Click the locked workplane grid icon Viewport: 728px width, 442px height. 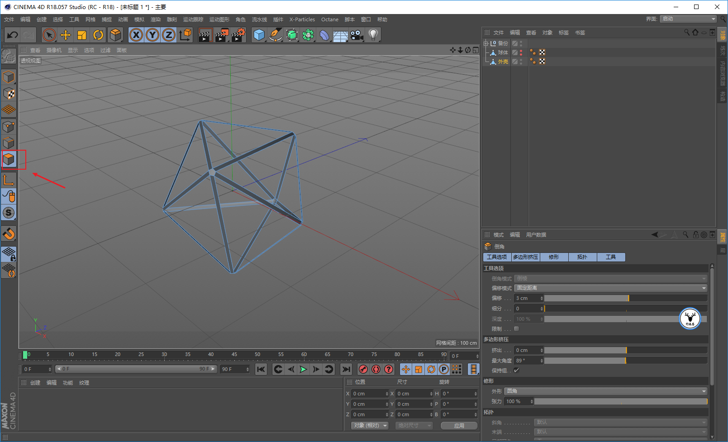coord(9,254)
